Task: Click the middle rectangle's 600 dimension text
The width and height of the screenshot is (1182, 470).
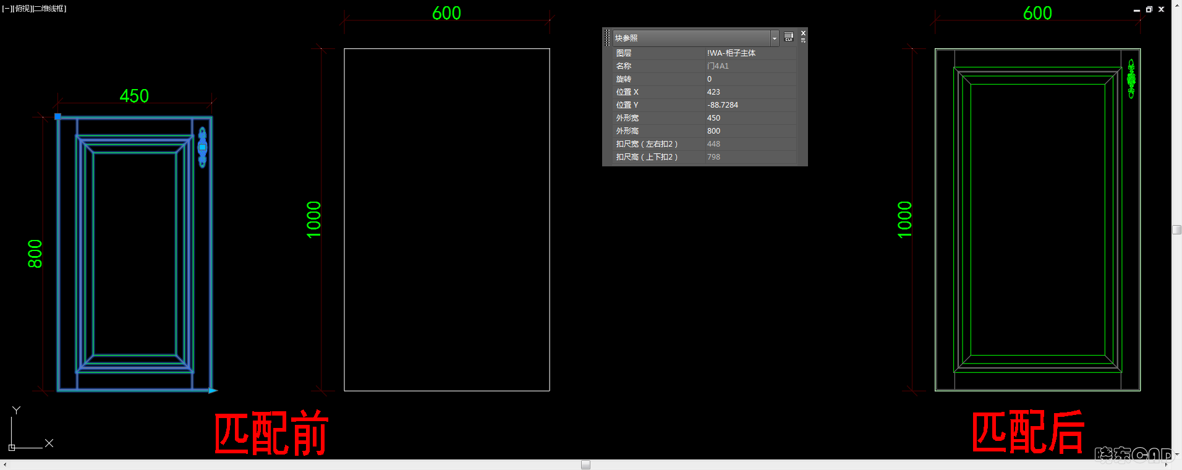Action: (x=446, y=13)
